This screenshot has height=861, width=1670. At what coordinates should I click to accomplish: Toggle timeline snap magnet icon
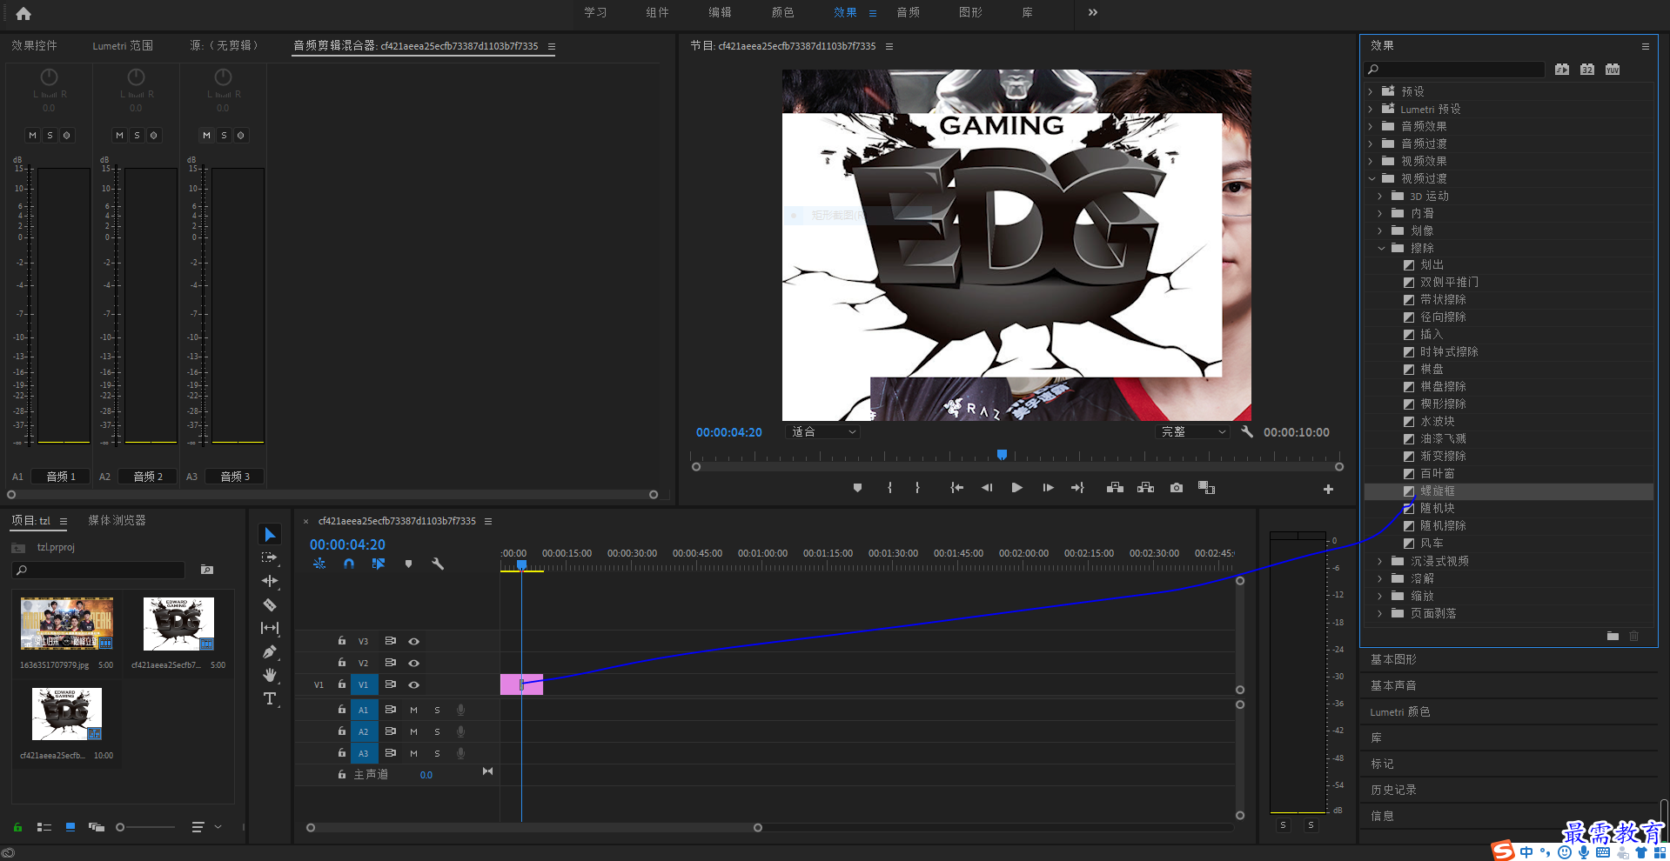(x=349, y=564)
